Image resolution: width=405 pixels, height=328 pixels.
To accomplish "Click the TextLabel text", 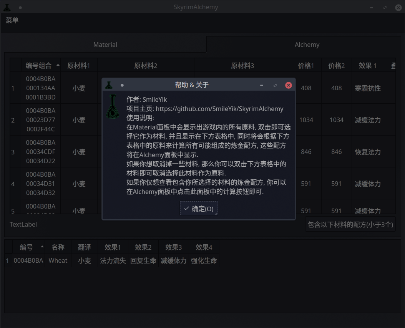I will click(23, 224).
